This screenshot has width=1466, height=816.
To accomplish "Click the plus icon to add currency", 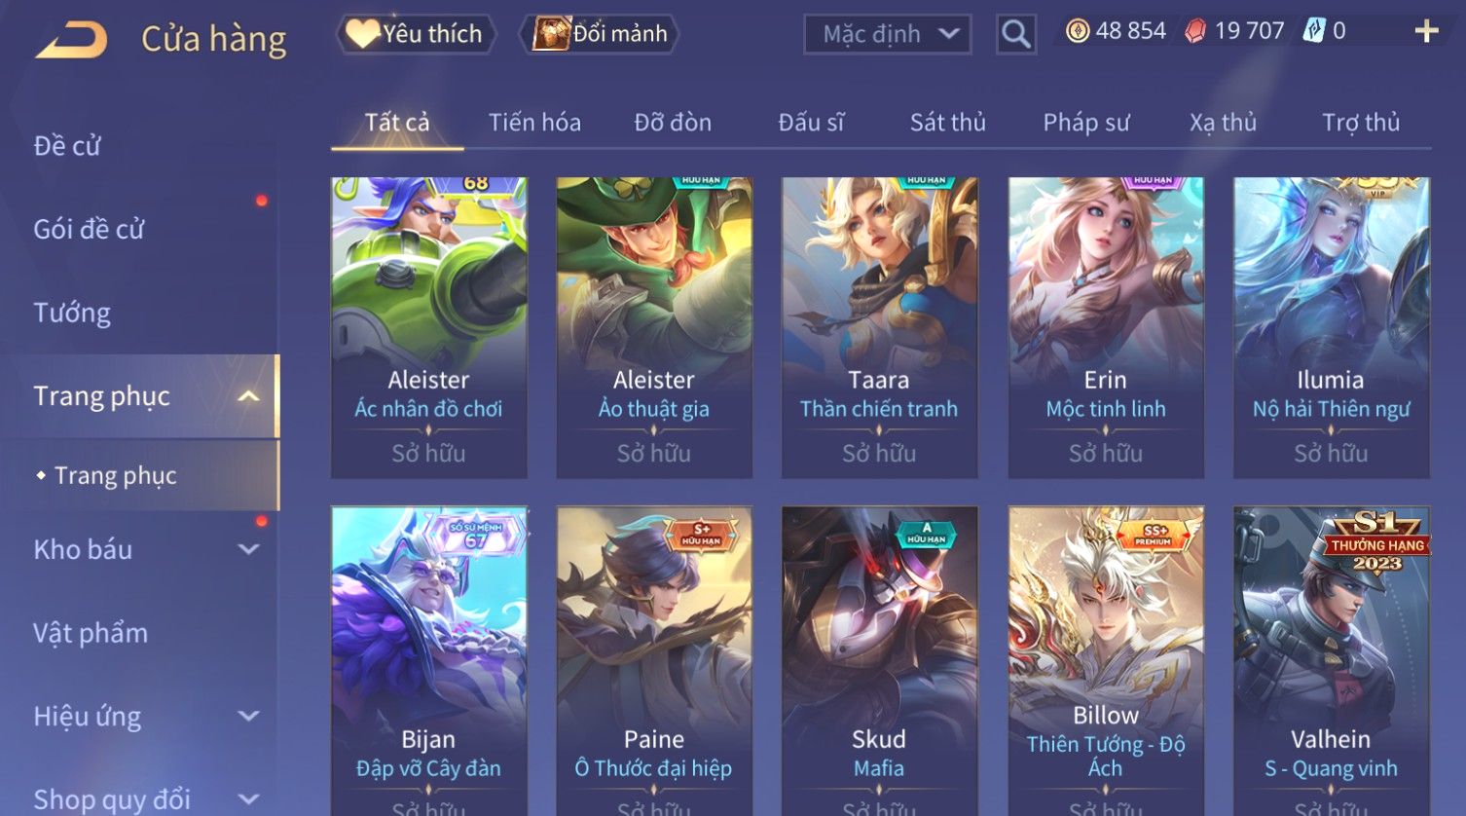I will click(1426, 32).
